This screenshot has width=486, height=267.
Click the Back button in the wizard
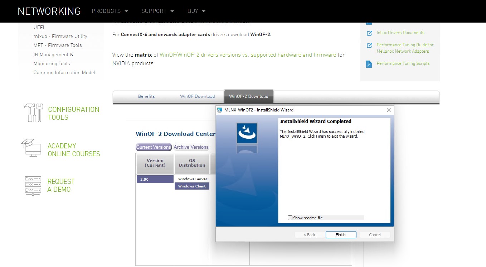[x=310, y=235]
